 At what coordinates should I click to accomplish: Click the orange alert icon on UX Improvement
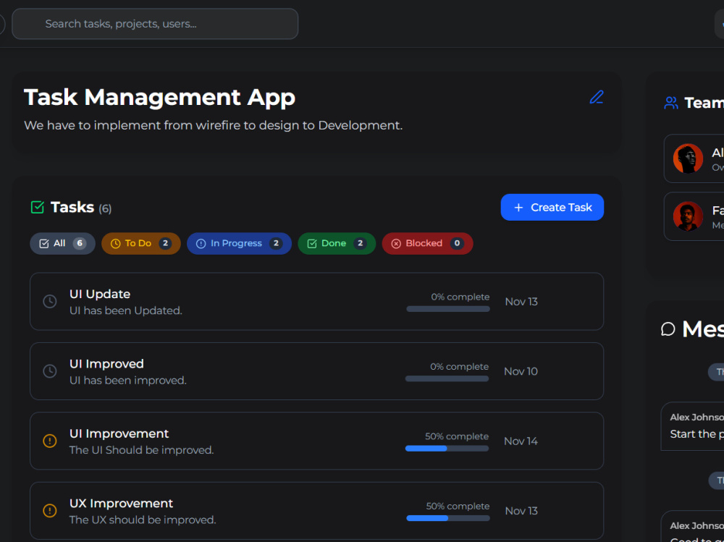pos(50,511)
